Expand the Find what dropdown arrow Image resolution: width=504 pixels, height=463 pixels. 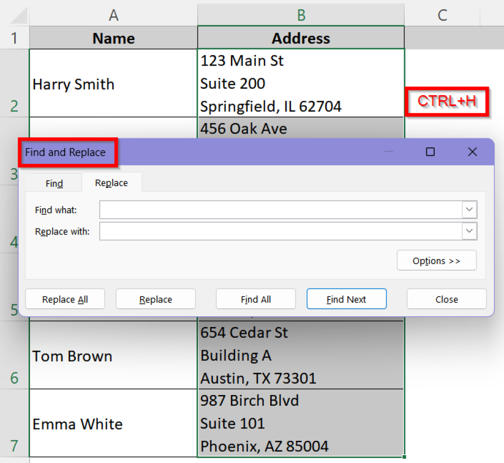click(470, 209)
